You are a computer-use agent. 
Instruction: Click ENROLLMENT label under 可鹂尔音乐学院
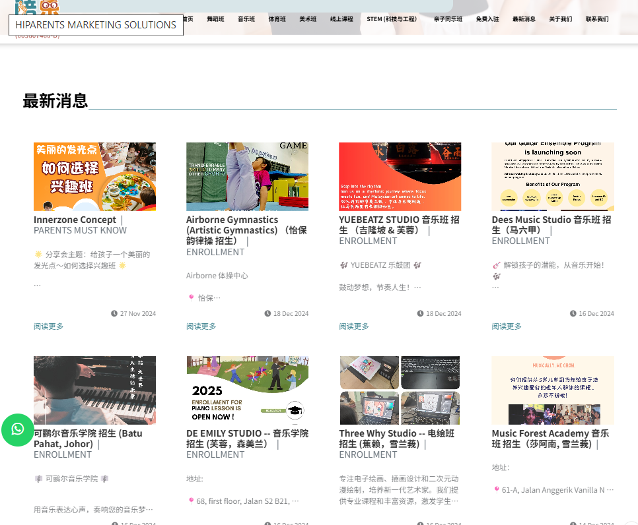click(x=63, y=454)
